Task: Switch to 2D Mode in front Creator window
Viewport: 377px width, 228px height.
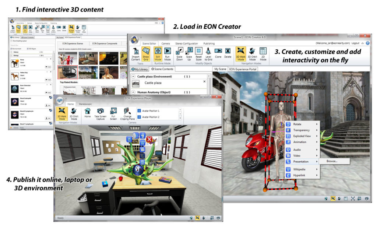Action: [263, 54]
